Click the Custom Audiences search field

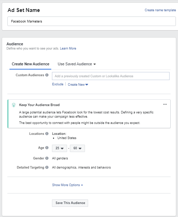click(111, 76)
